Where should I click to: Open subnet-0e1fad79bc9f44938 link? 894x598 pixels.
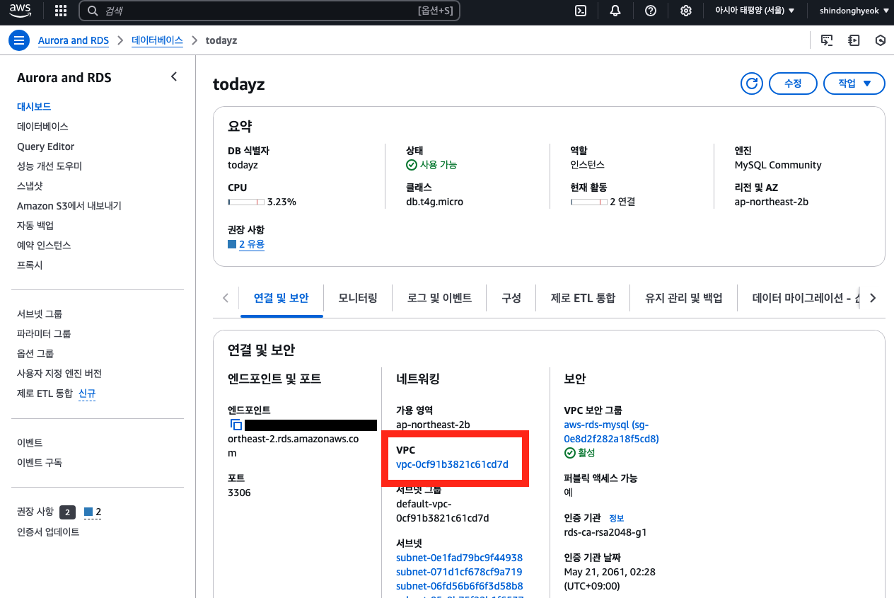tap(460, 558)
